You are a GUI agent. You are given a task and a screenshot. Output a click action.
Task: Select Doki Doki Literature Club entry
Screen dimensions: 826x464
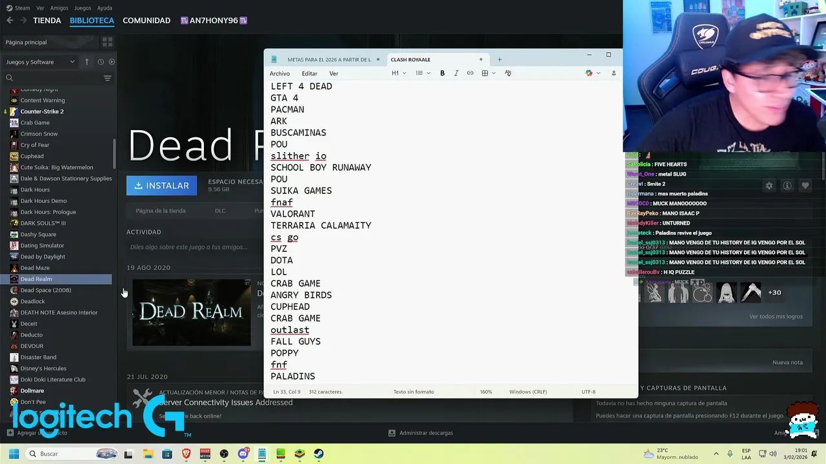tap(53, 380)
